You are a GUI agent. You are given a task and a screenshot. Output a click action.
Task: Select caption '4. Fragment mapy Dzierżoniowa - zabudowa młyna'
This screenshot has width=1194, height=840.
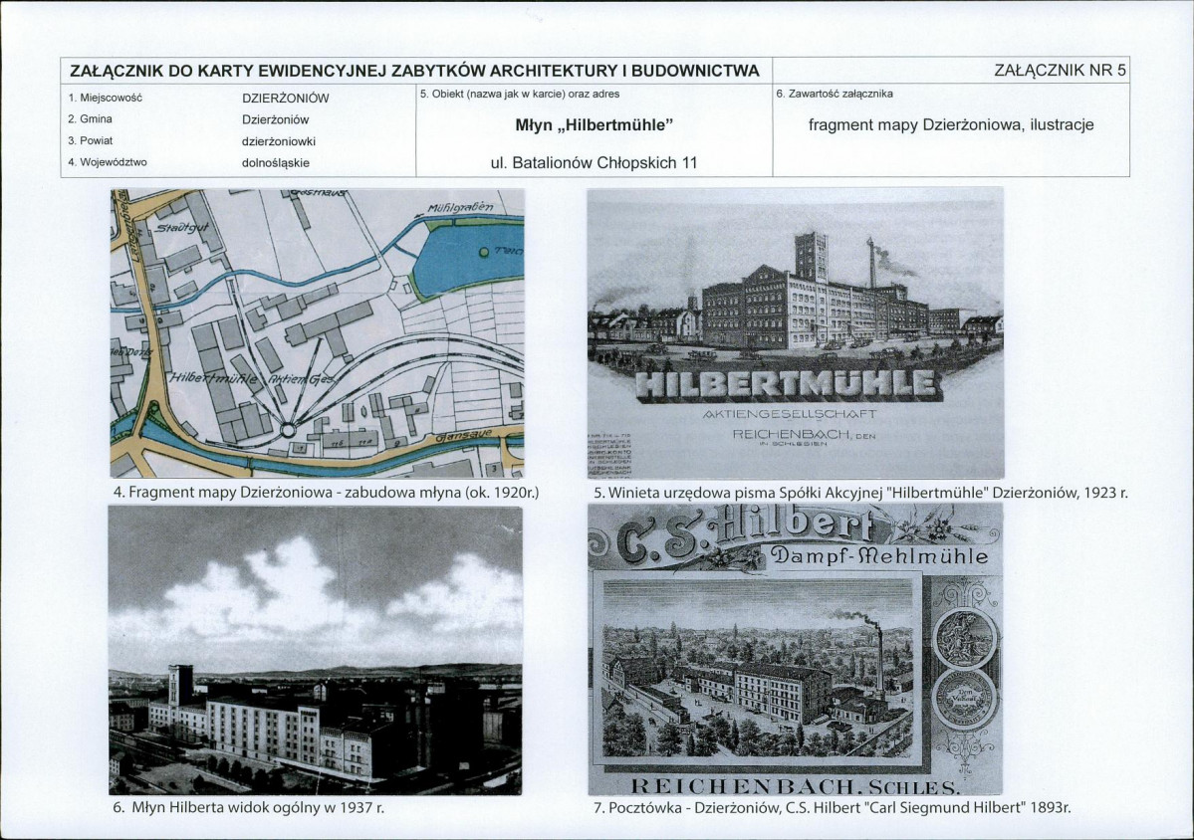click(326, 493)
